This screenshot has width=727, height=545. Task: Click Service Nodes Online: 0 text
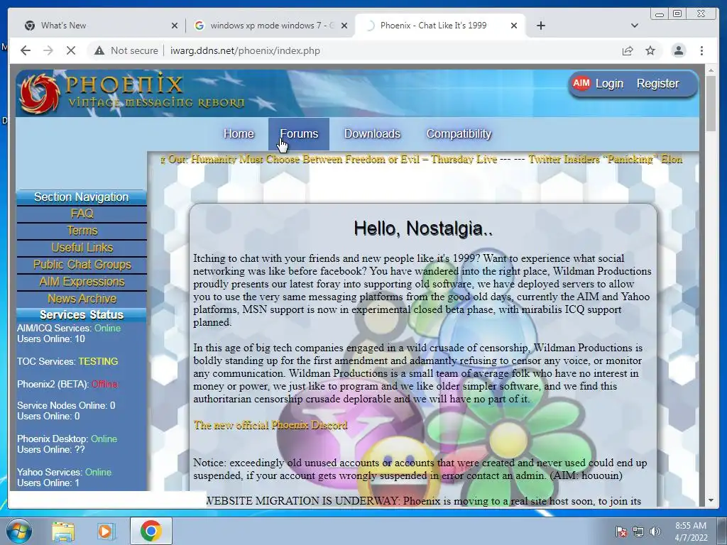[x=66, y=405]
